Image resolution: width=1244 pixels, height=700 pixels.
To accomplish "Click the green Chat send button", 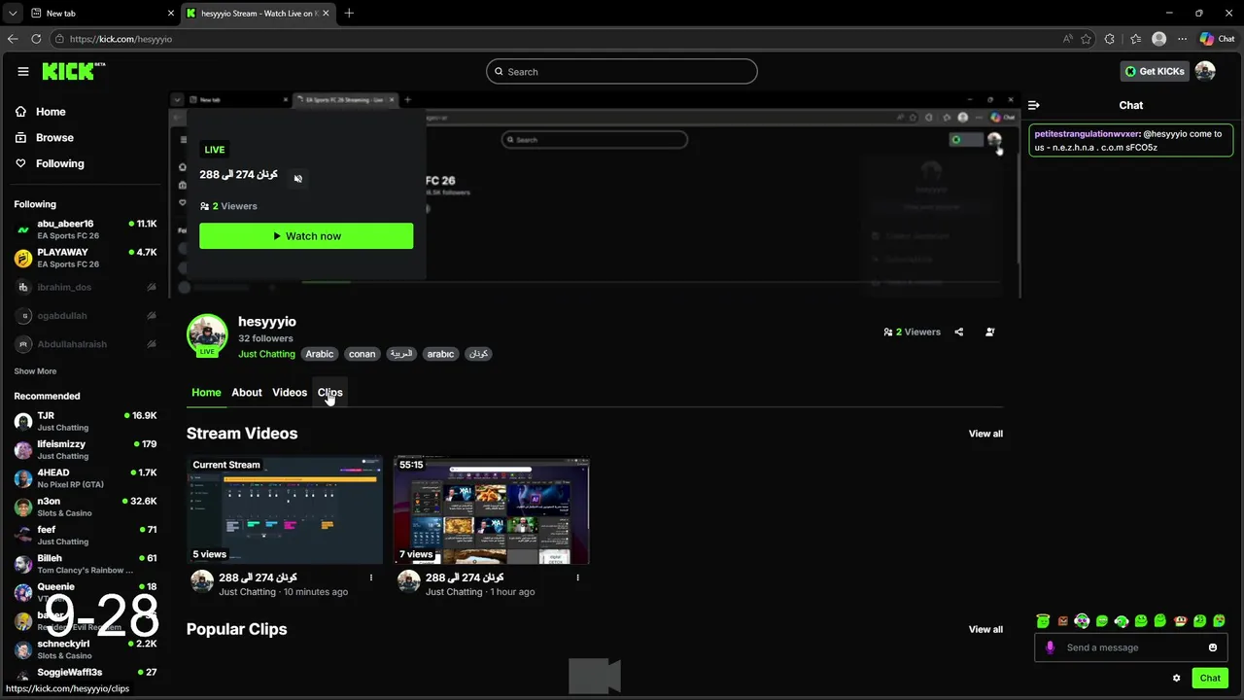I will (x=1210, y=678).
